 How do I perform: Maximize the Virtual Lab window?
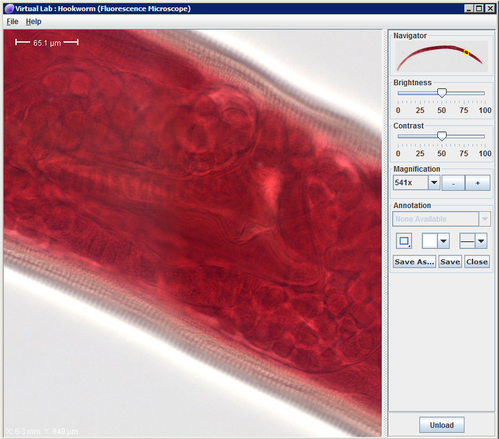coord(479,9)
